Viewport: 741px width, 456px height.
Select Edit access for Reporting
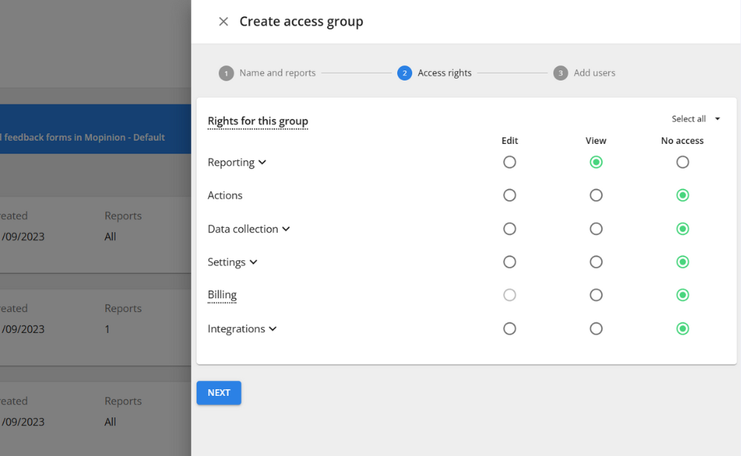(x=510, y=162)
